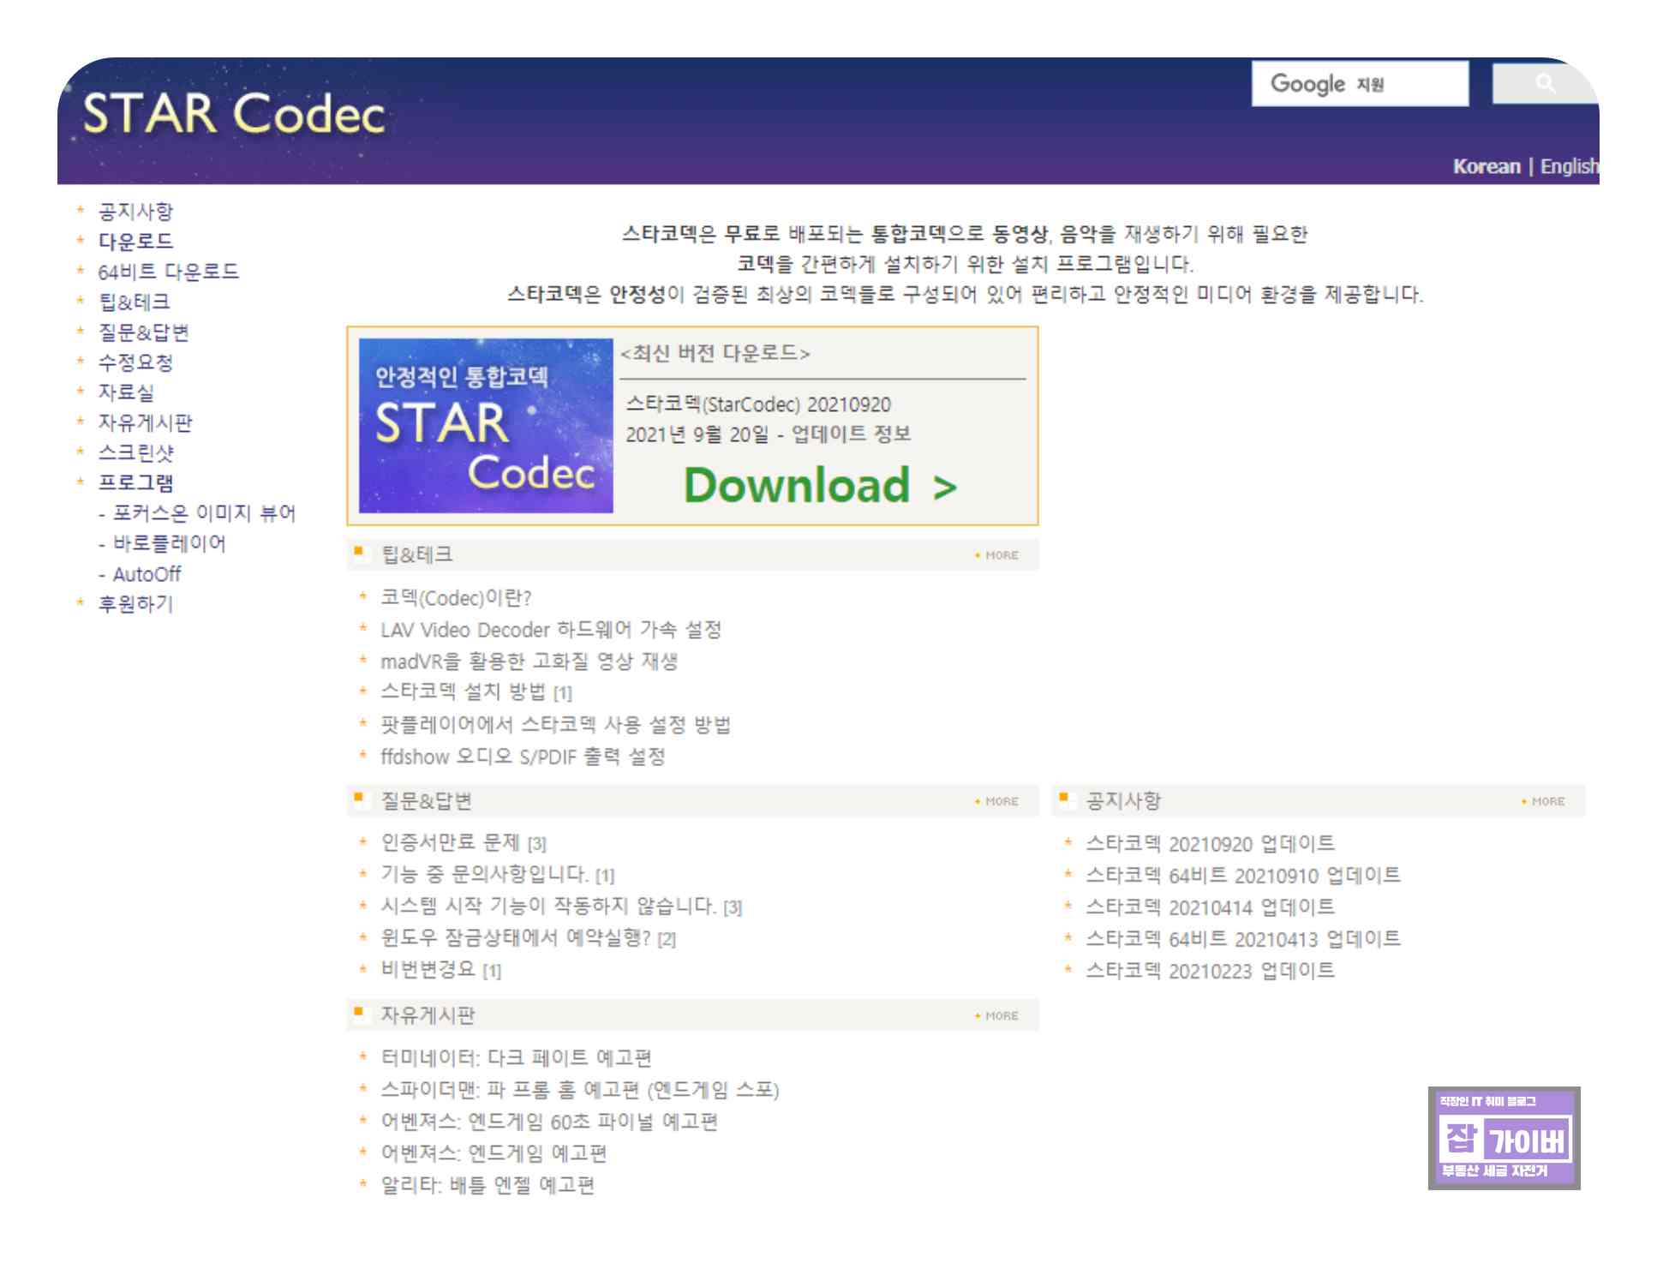Select Korean language link
The height and width of the screenshot is (1263, 1657).
[1486, 166]
